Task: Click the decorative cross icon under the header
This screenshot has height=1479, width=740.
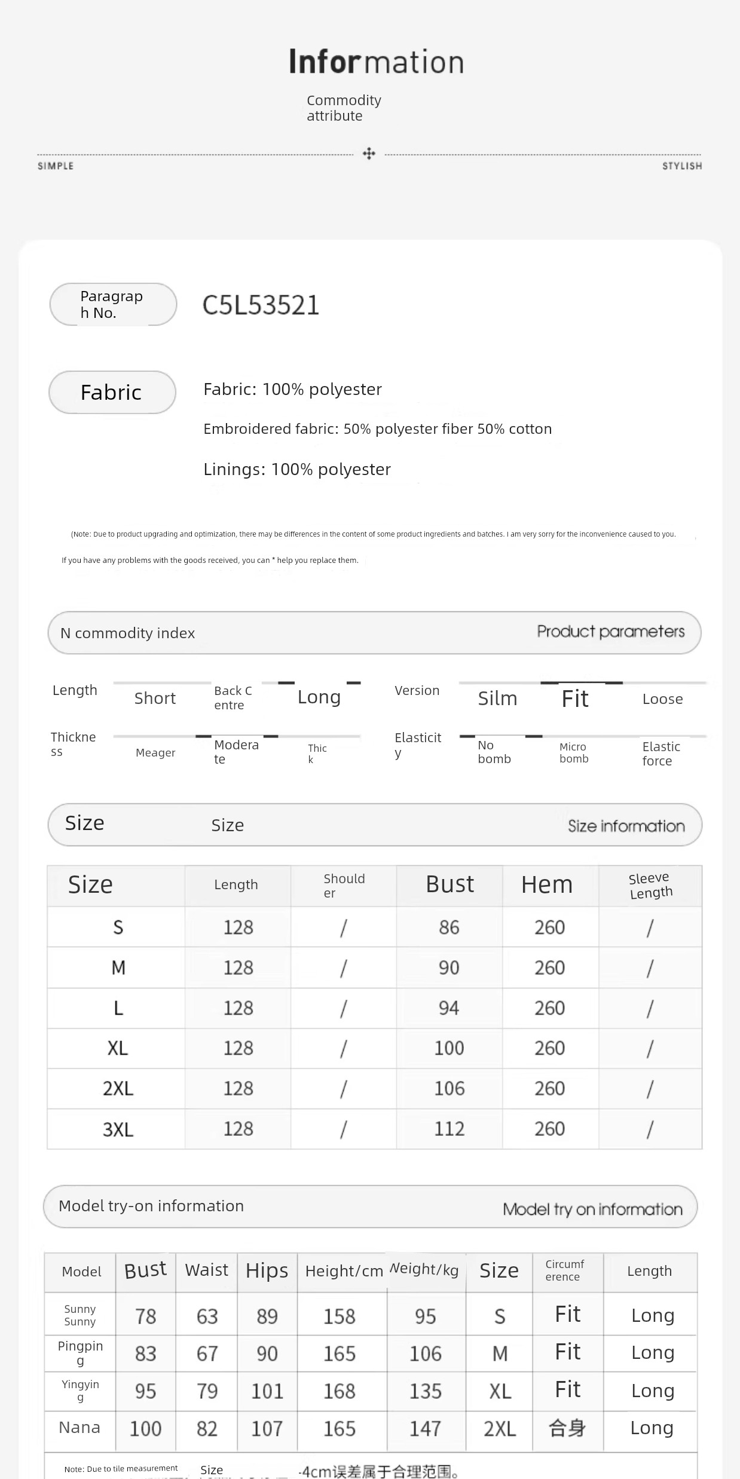Action: (x=369, y=154)
